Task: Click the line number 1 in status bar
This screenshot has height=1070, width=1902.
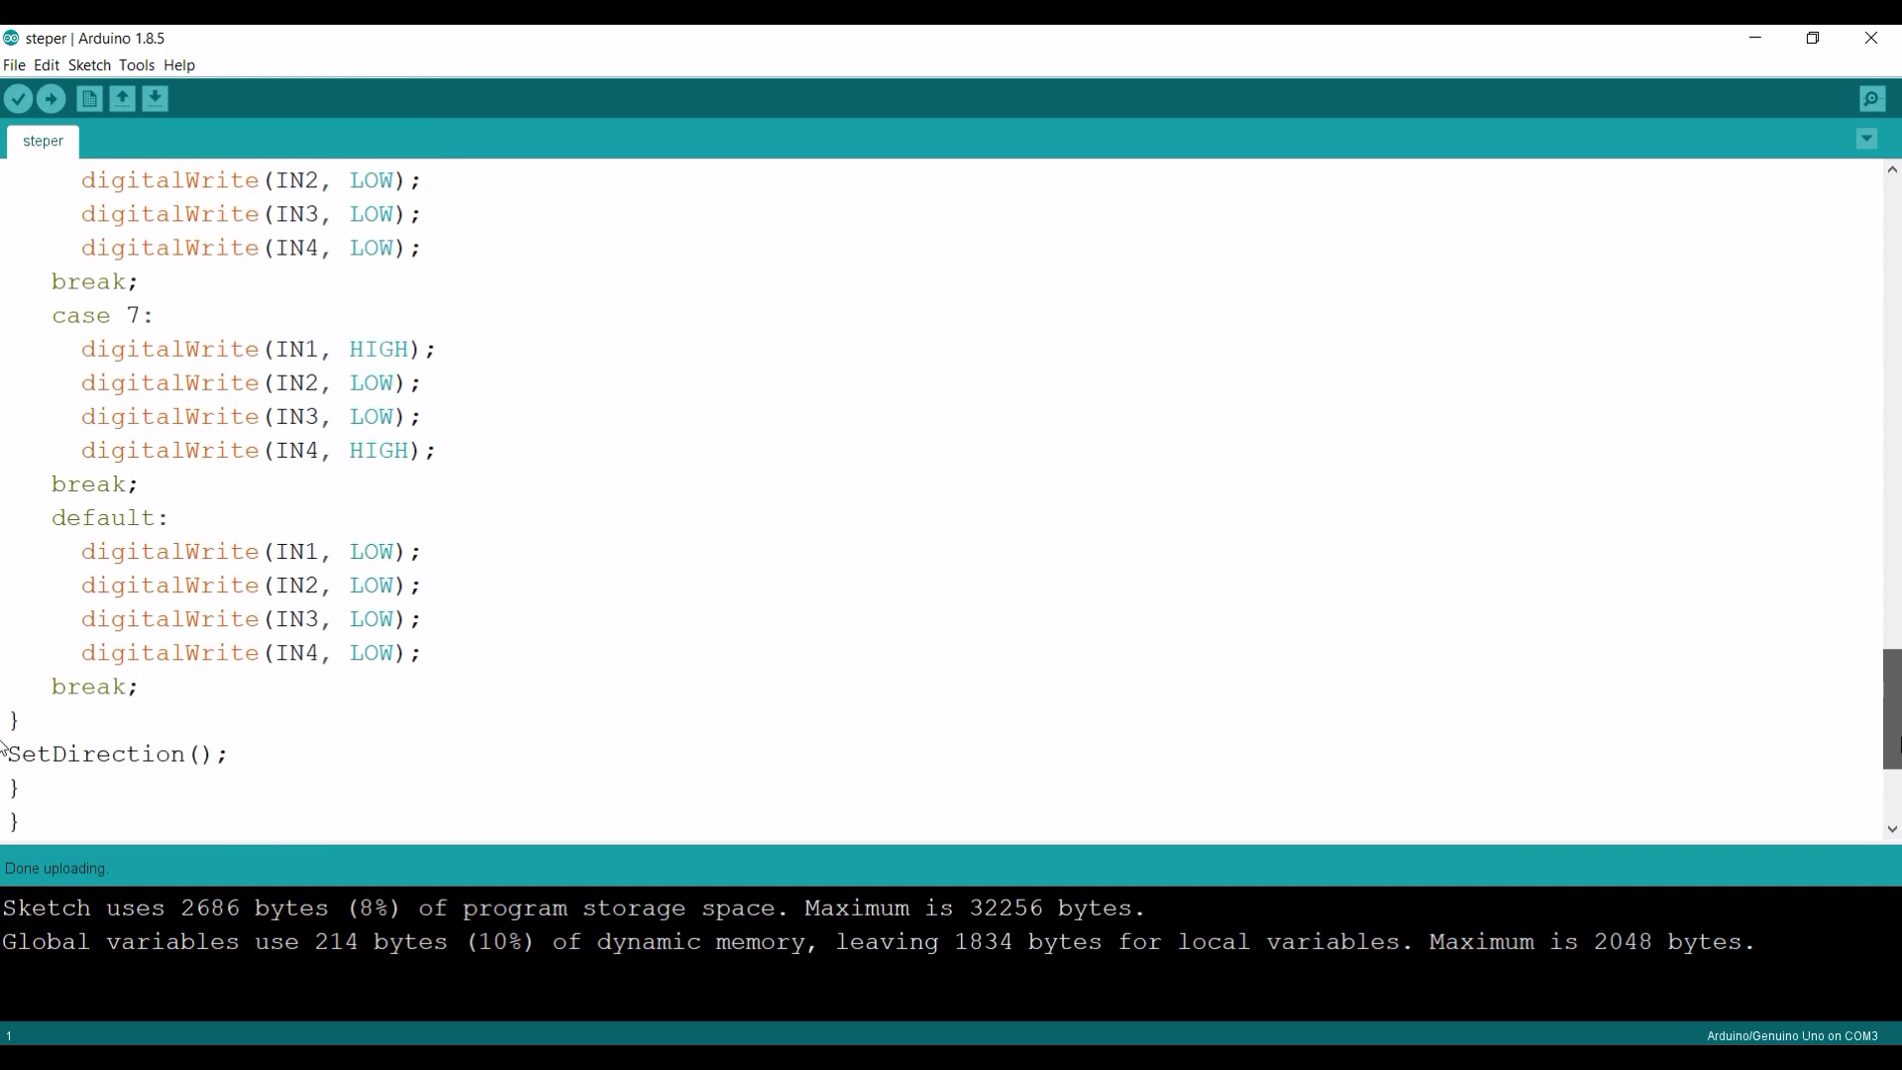Action: [x=9, y=1036]
